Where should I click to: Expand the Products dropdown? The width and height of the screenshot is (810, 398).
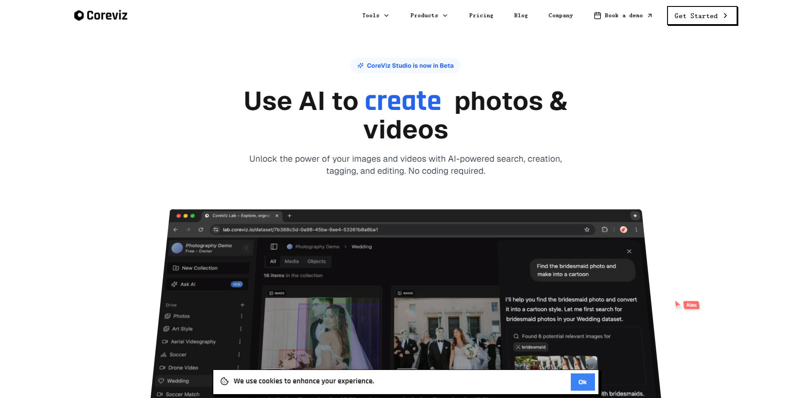click(x=428, y=16)
